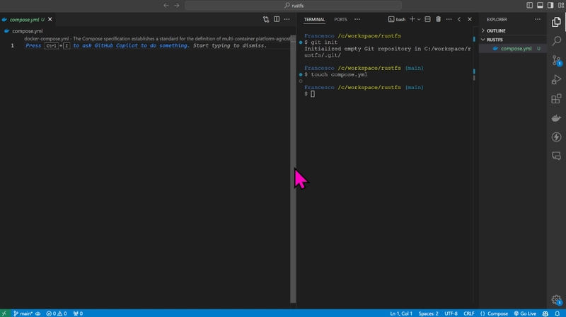Change end of line via CRLF
This screenshot has height=317, width=566.
click(x=468, y=313)
